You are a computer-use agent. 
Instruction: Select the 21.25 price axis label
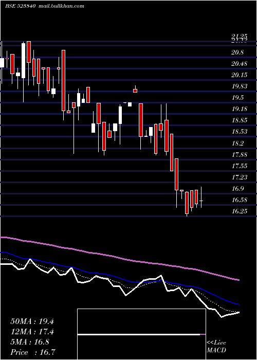[x=240, y=37]
